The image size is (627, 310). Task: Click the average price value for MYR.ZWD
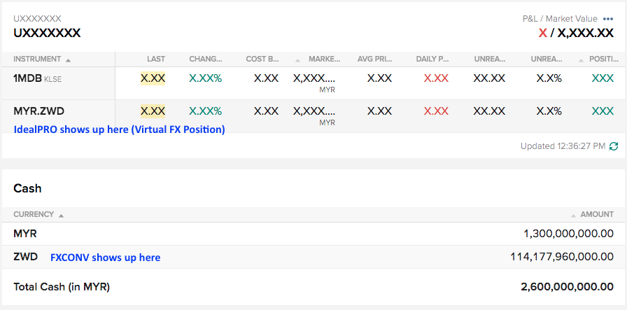point(379,111)
